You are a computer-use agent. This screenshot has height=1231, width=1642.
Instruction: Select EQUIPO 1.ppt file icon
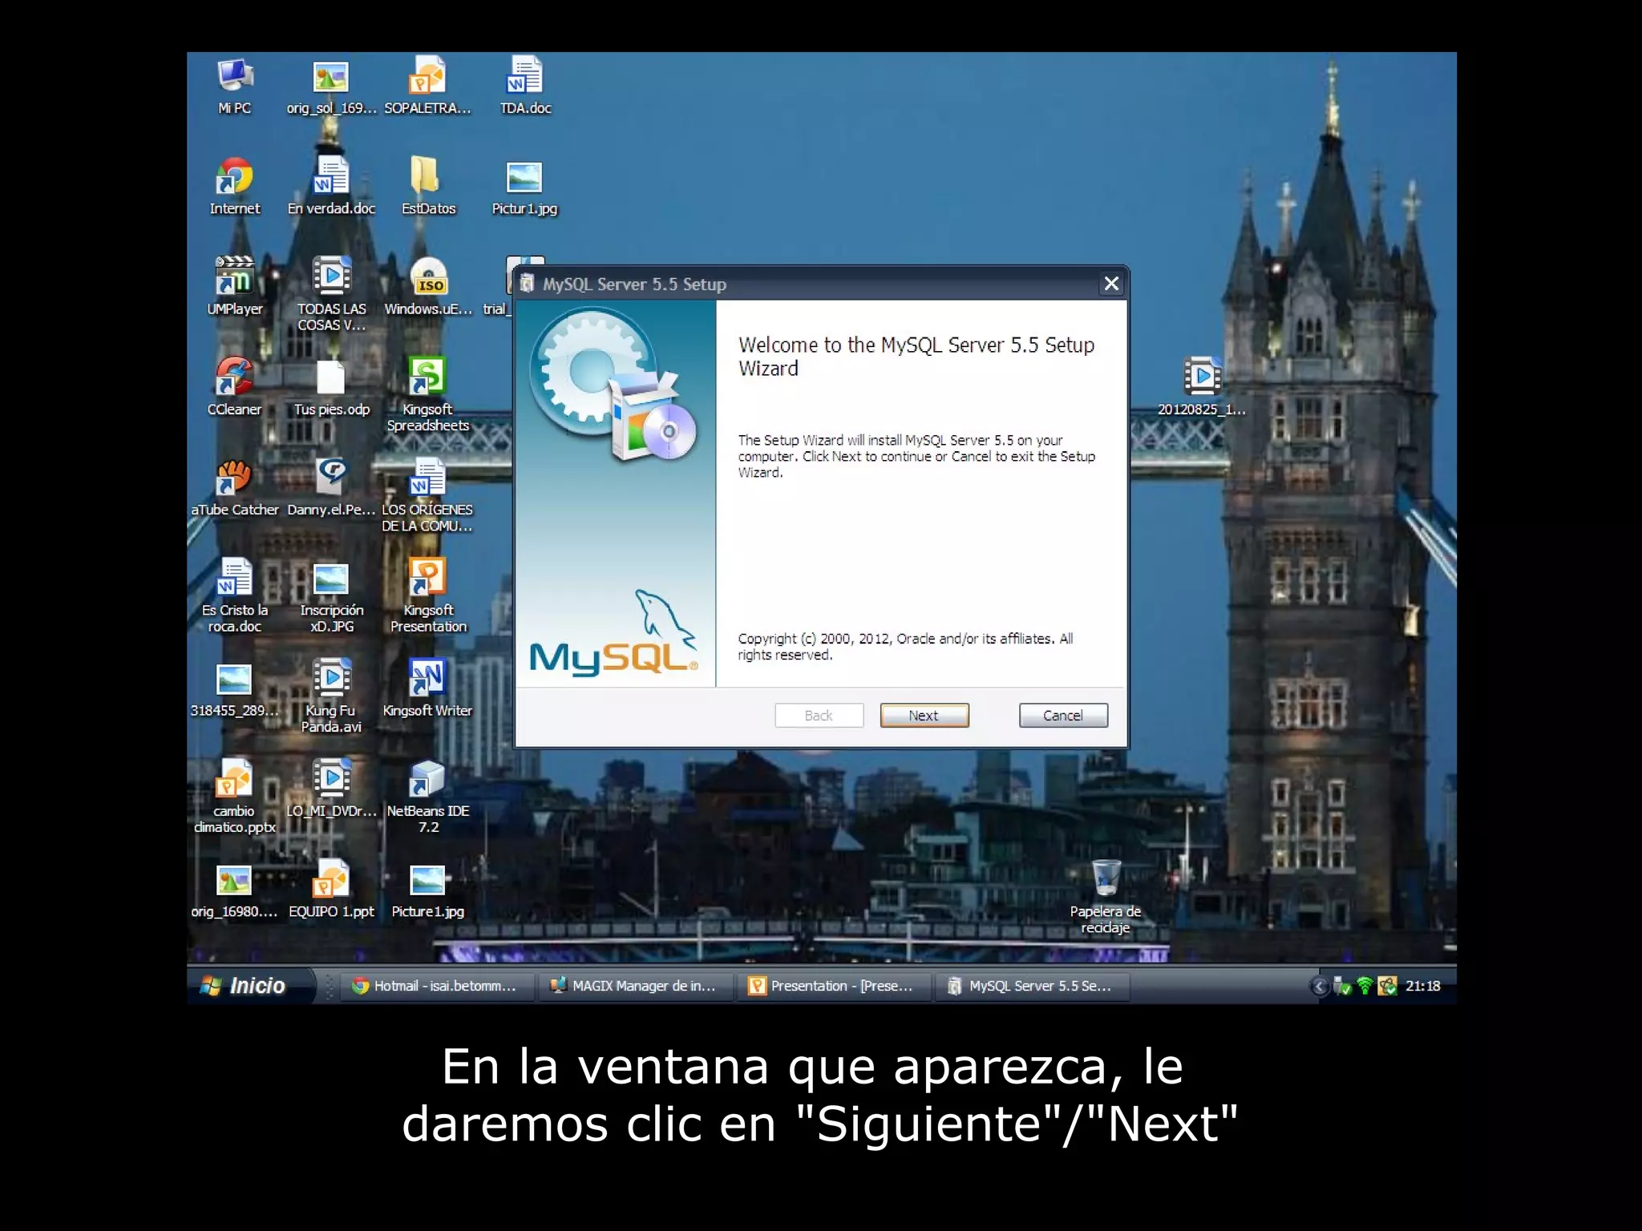[331, 890]
